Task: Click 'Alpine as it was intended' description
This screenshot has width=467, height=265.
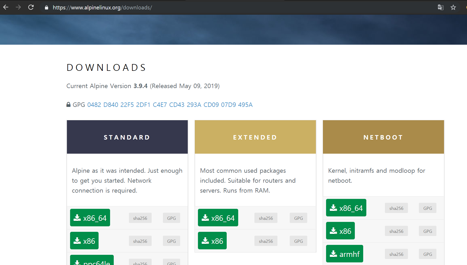Action: (x=127, y=181)
